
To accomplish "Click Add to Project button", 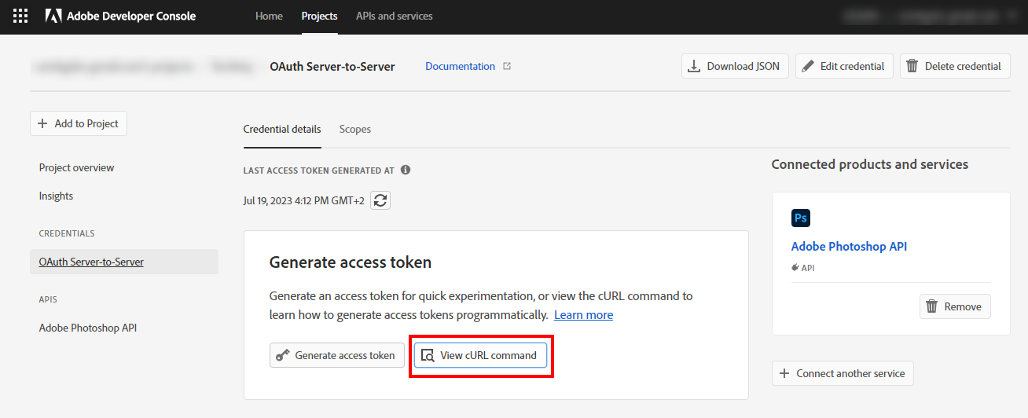I will pos(79,123).
